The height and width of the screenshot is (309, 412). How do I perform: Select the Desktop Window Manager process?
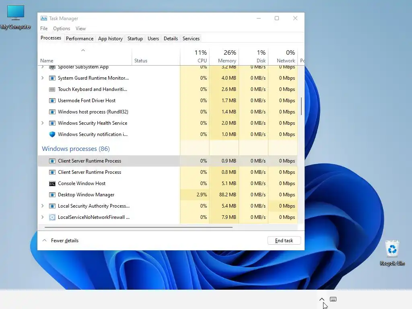pyautogui.click(x=168, y=195)
